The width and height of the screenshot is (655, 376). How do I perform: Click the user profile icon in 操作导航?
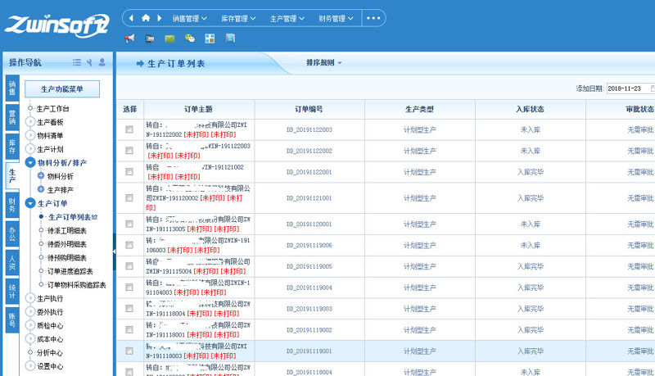tap(102, 62)
